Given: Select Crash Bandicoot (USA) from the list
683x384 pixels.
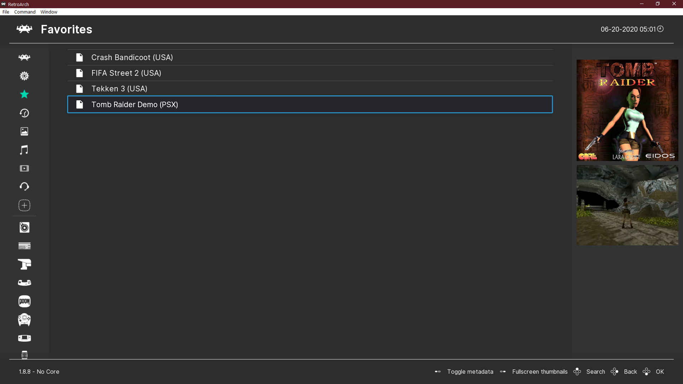Looking at the screenshot, I should coord(310,57).
